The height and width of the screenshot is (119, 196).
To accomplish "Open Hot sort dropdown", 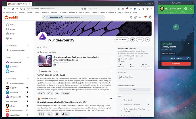I will pos(39,47).
